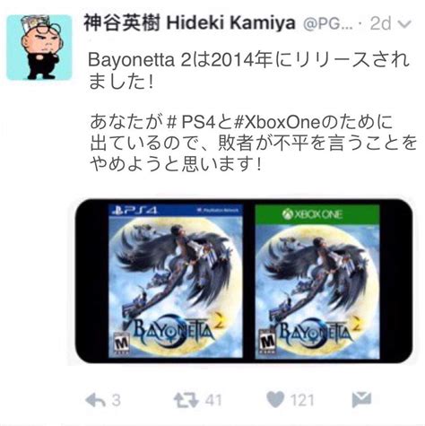This screenshot has height=426, width=425.
Task: Open the 神谷英樹 Hideki Kamiya profile name
Action: coord(189,23)
